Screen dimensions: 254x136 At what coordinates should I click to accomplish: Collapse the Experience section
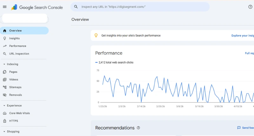4,106
